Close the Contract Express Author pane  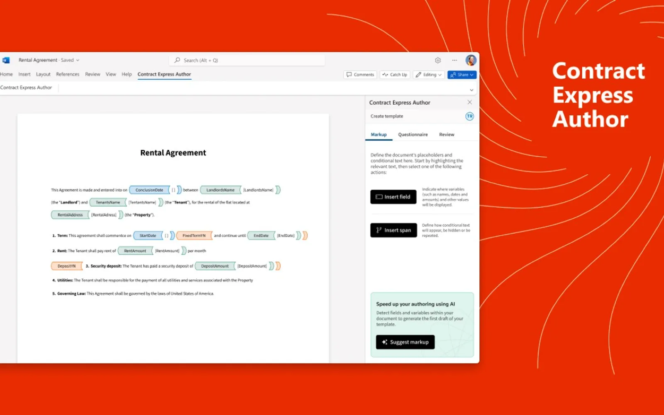click(469, 102)
